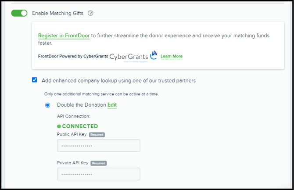
Task: Follow the Learn More link
Action: pyautogui.click(x=172, y=56)
